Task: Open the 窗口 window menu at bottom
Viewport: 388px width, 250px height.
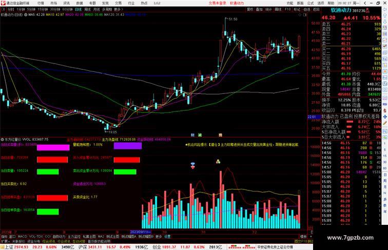Action: point(12,237)
